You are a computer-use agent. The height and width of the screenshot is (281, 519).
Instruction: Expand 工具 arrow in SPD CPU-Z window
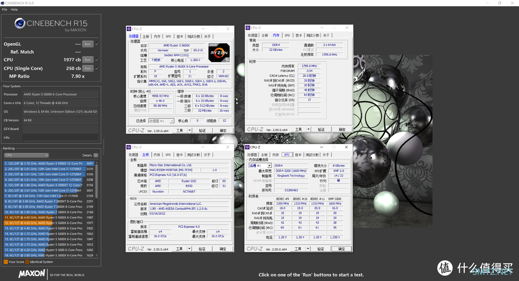(308, 249)
